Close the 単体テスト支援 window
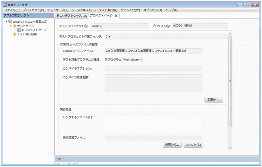The height and width of the screenshot is (167, 262). pyautogui.click(x=255, y=5)
